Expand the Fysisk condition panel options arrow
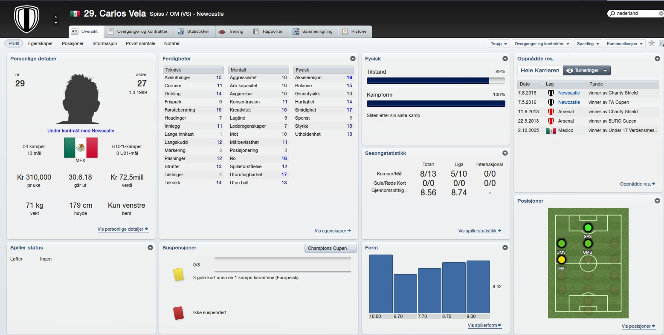The image size is (664, 335). point(505,59)
